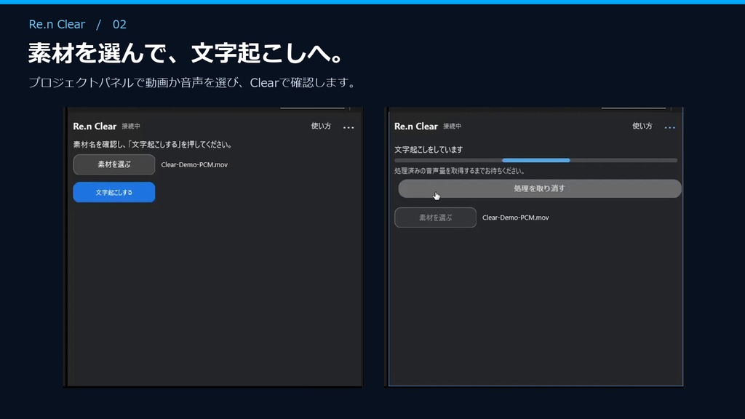Click the disabled 素材を選ぶ button in right panel

coord(435,218)
